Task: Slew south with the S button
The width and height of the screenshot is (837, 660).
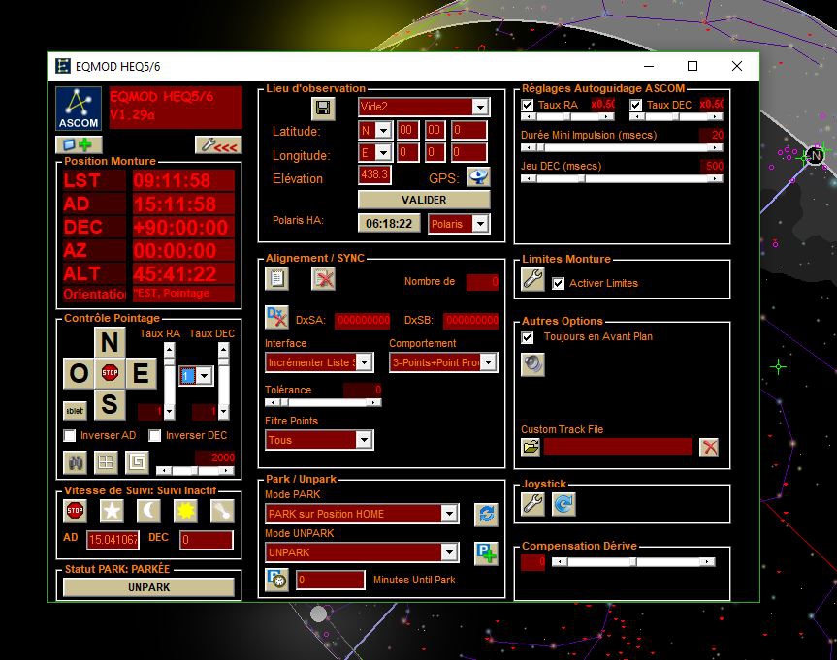Action: pyautogui.click(x=110, y=404)
